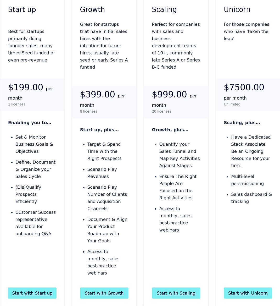
Task: Select the Unicorn plan heading
Action: [237, 9]
